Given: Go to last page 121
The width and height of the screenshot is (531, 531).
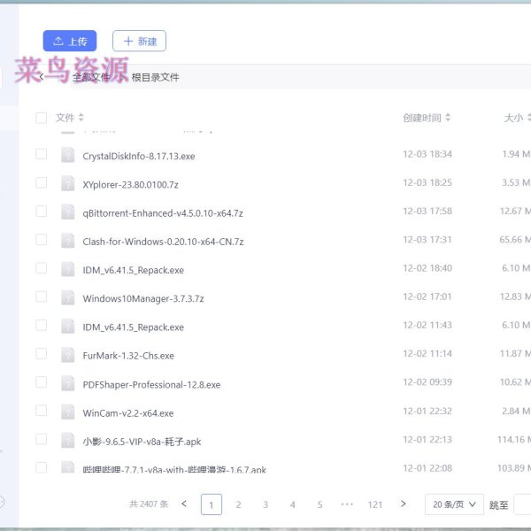Looking at the screenshot, I should pyautogui.click(x=375, y=504).
